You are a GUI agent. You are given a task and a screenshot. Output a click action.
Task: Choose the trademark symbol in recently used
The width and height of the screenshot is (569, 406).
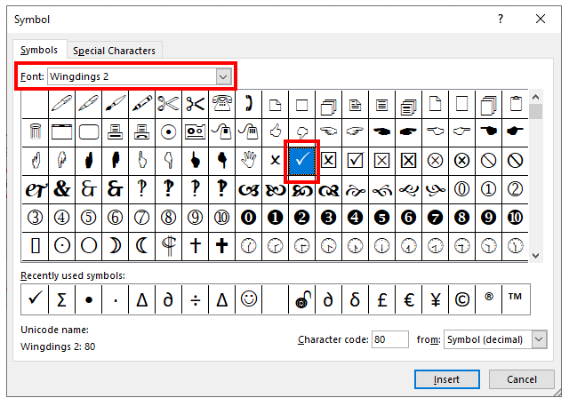515,300
